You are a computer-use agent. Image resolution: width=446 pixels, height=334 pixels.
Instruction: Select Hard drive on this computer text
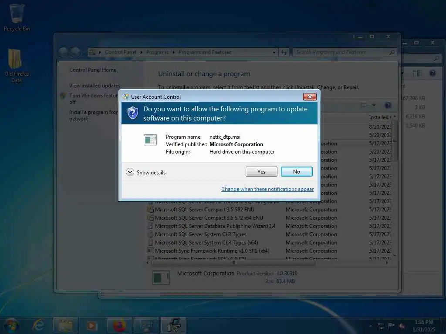tap(242, 152)
